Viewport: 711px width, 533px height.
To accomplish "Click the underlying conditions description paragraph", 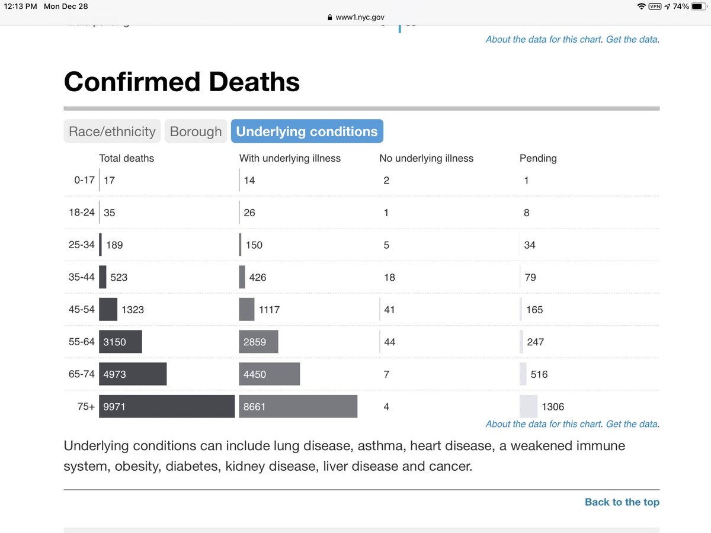I will coord(344,456).
